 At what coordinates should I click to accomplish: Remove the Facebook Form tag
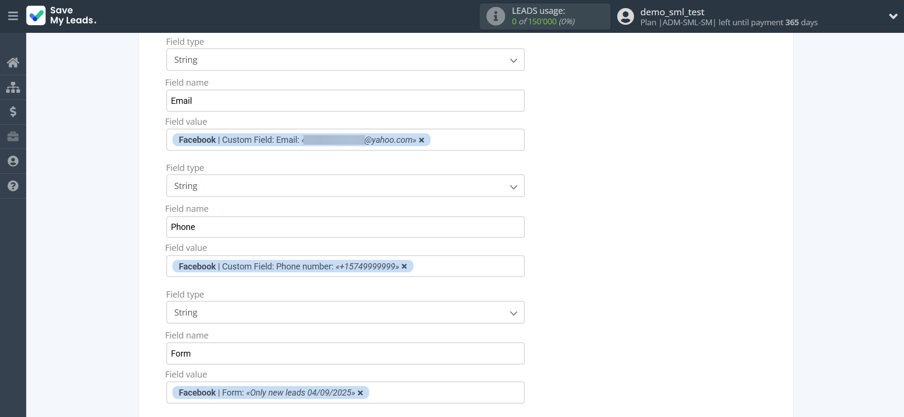coord(361,393)
